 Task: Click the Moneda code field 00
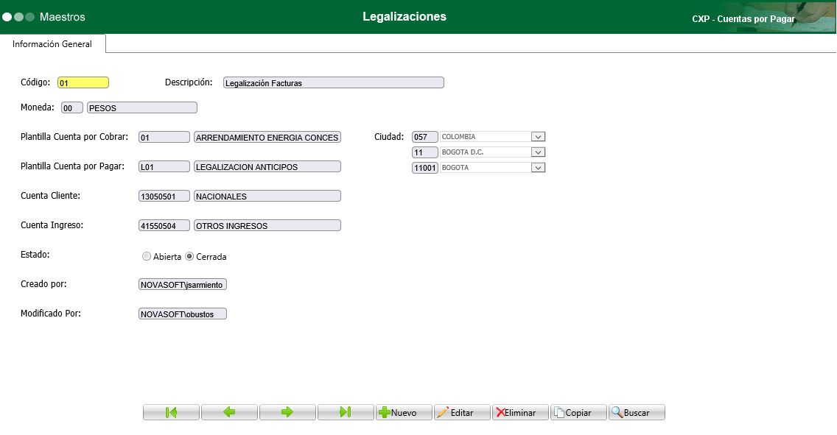pos(72,107)
